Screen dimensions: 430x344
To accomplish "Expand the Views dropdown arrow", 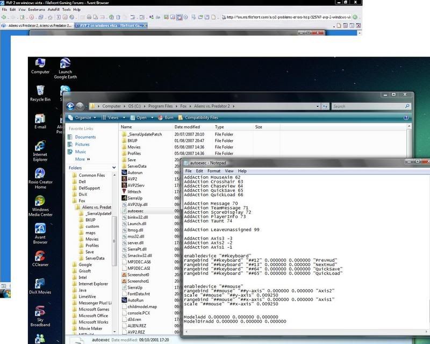I will click(124, 118).
